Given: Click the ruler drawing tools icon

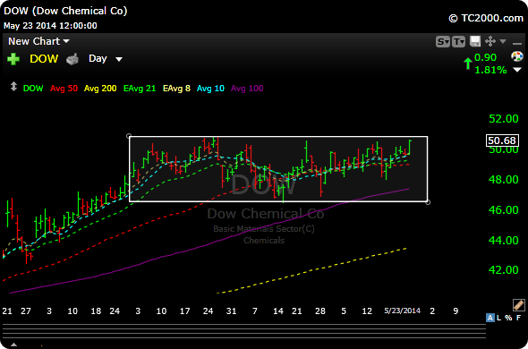Looking at the screenshot, I should [518, 304].
